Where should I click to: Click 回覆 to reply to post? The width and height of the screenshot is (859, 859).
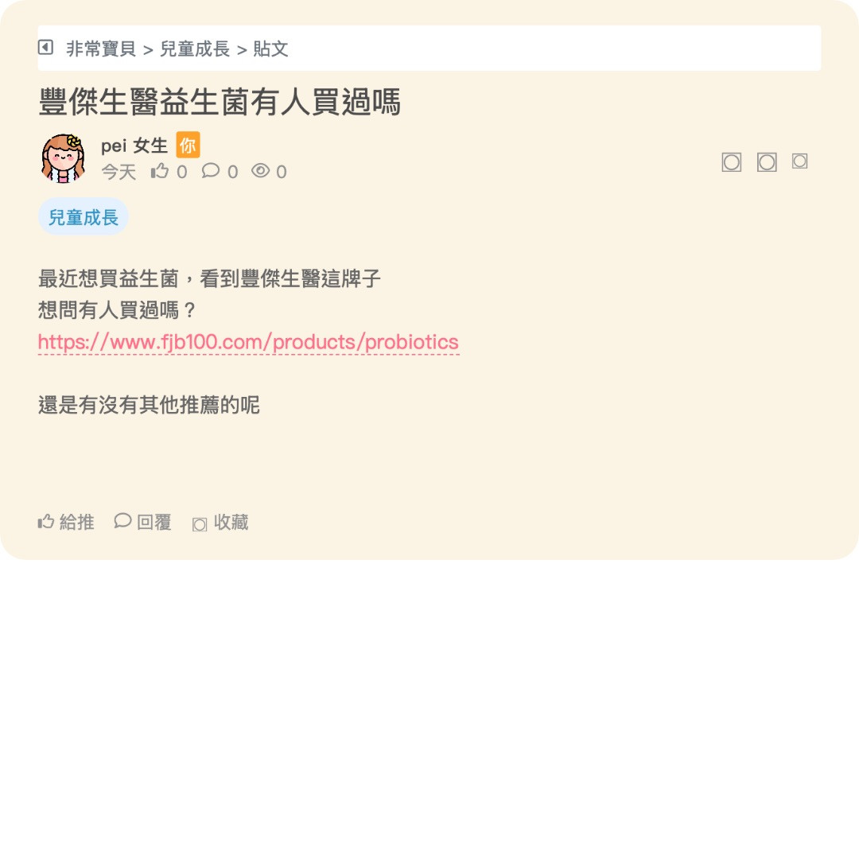(142, 522)
